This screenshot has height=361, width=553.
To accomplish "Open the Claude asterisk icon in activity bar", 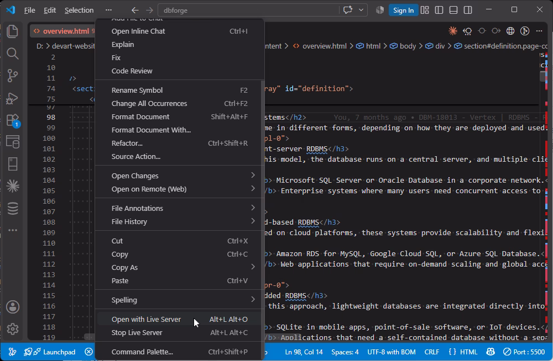I will click(x=13, y=186).
